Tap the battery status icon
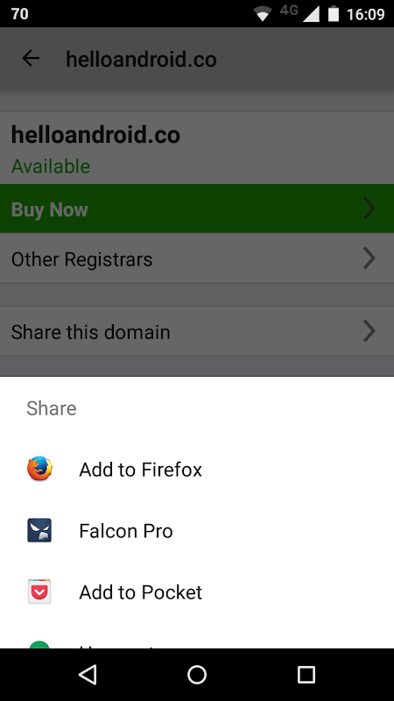 pyautogui.click(x=334, y=14)
